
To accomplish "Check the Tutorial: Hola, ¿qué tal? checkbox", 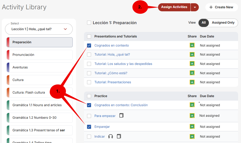I will [89, 55].
